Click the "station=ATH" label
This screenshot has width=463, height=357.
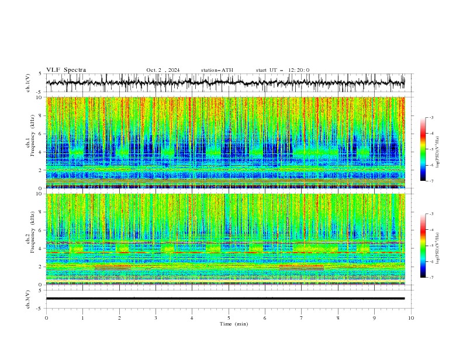(217, 70)
